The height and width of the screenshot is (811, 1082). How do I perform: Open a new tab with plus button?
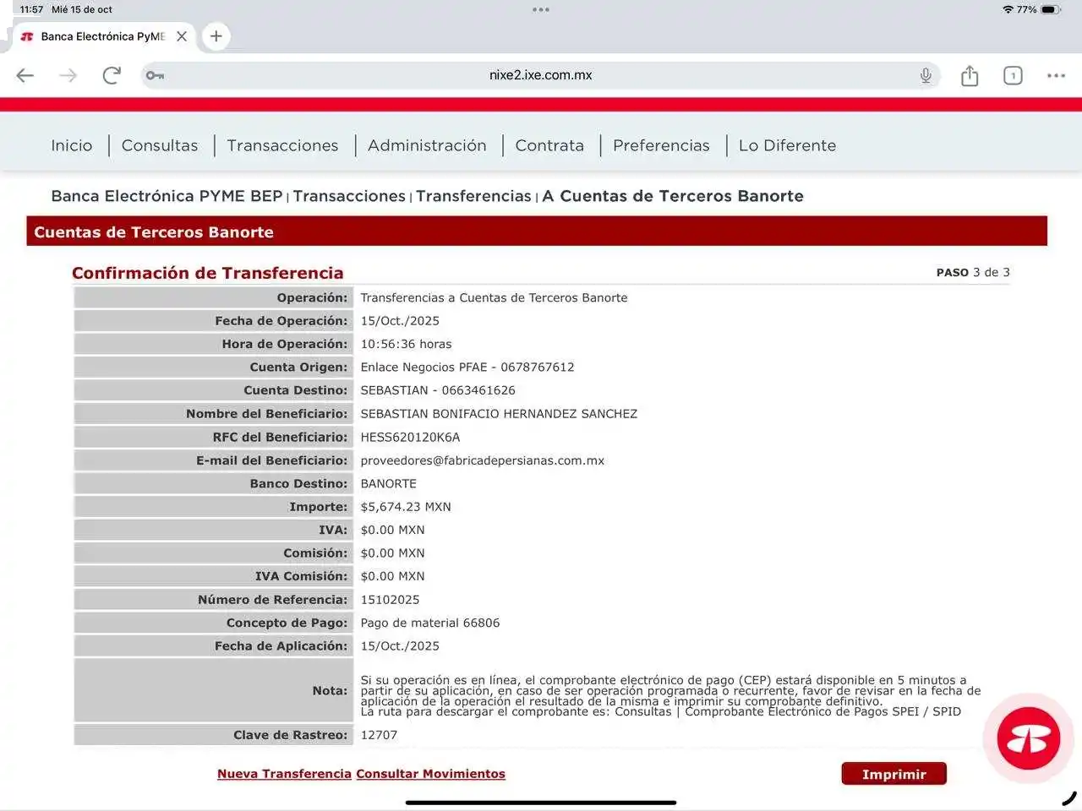coord(216,36)
